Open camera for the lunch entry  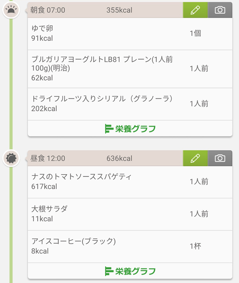[220, 158]
